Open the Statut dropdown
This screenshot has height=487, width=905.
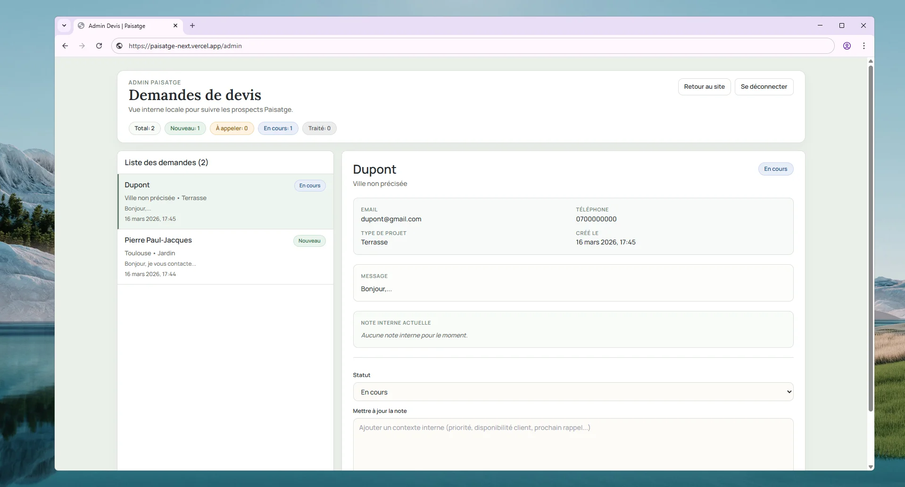[573, 392]
